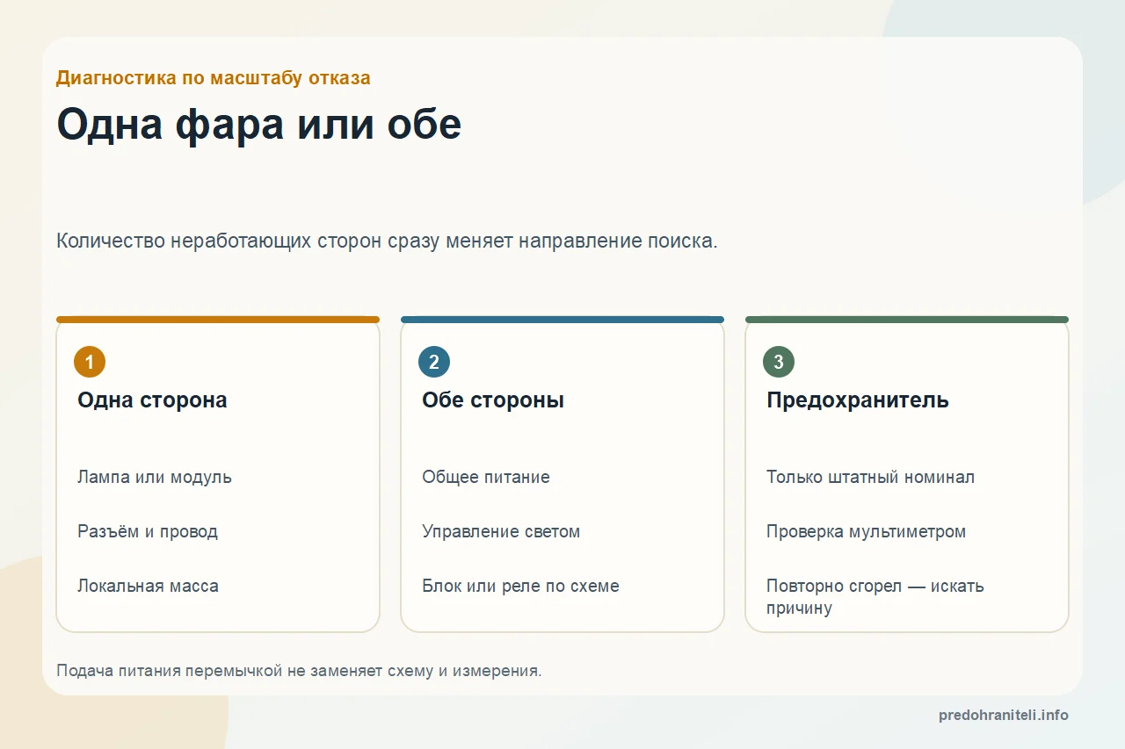Click the 'Обе стороны' card title
Image resolution: width=1125 pixels, height=749 pixels.
[x=493, y=400]
